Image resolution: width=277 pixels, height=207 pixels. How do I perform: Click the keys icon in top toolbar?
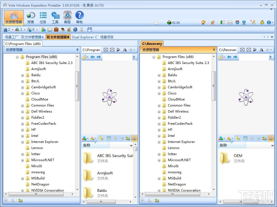point(253,22)
